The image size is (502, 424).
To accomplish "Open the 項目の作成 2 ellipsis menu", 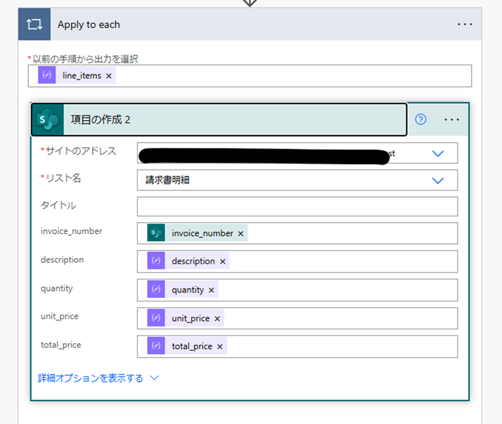I will pos(451,120).
